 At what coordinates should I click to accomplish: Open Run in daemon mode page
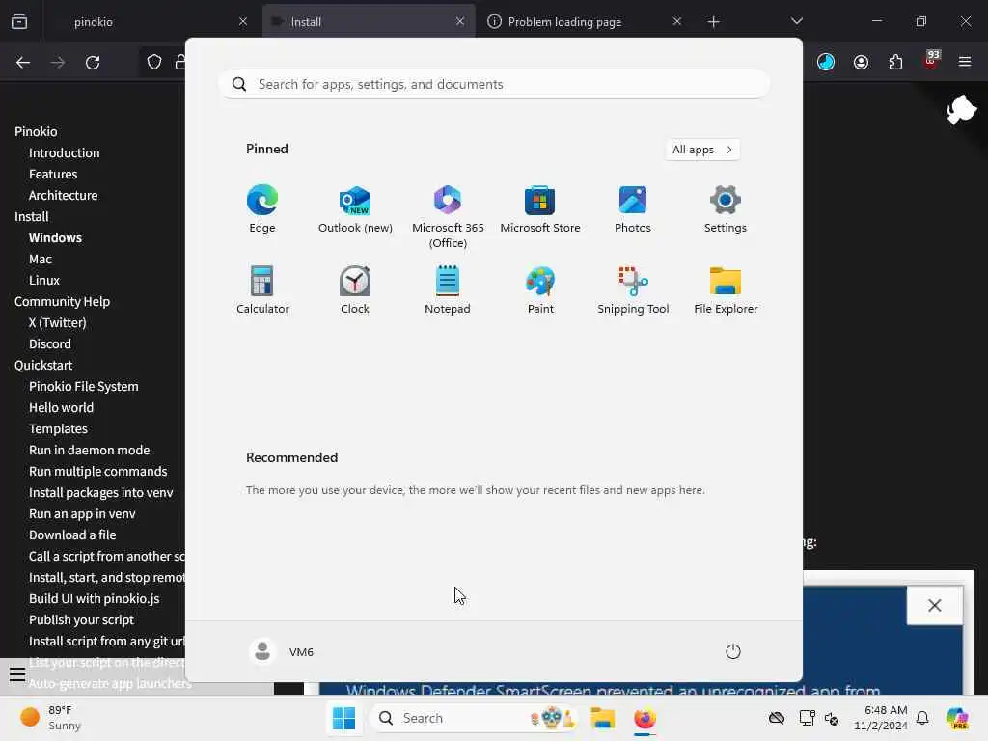click(x=90, y=450)
